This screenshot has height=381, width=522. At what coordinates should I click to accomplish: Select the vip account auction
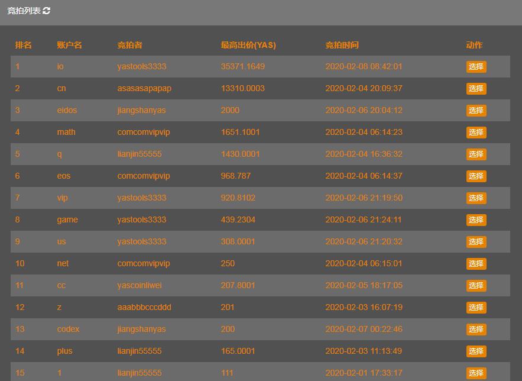pos(476,198)
